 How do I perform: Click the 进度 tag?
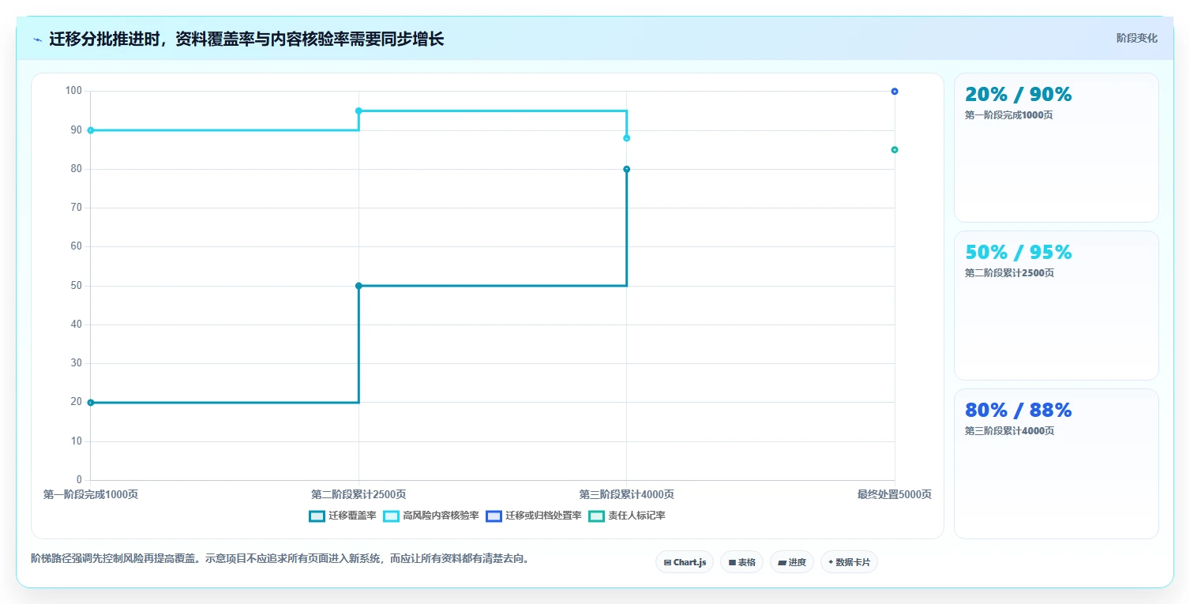(x=792, y=562)
